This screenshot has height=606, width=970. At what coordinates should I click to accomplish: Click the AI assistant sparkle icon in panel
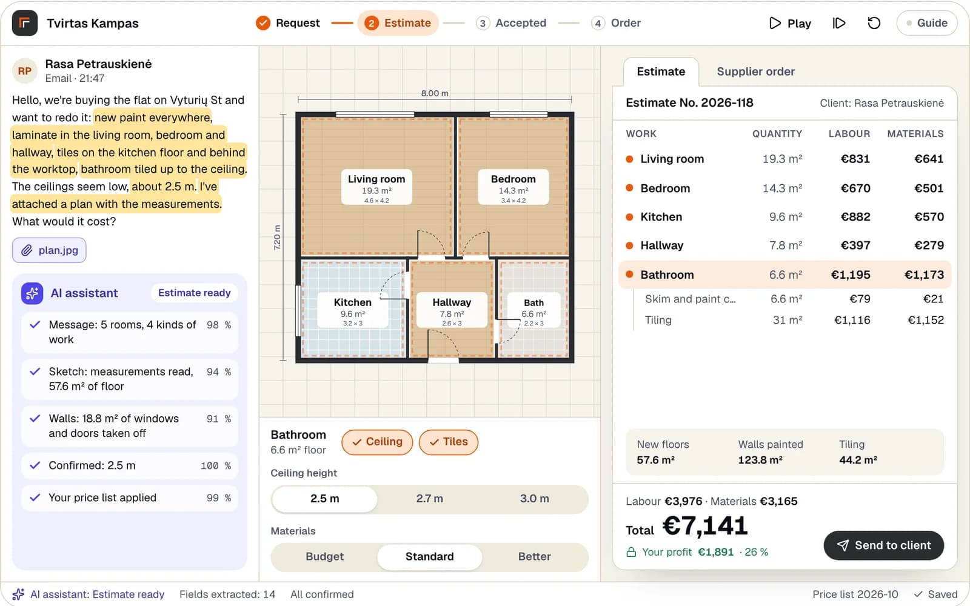[32, 293]
